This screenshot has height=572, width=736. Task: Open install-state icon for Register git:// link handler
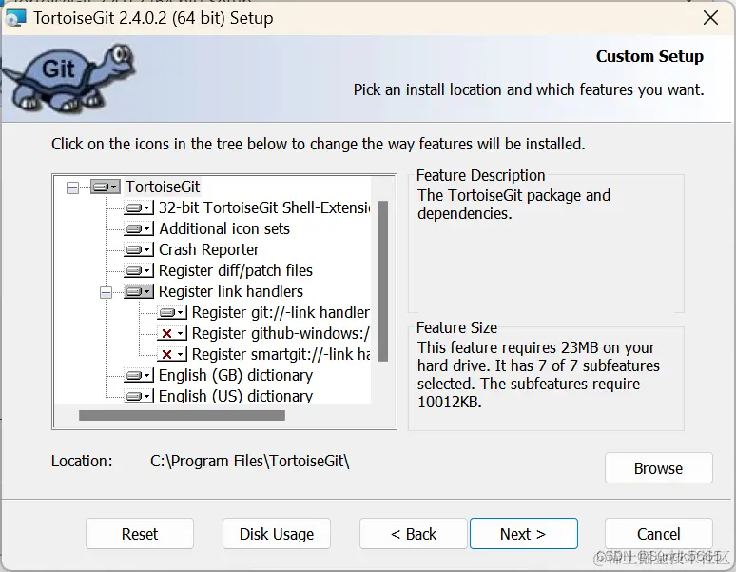point(172,312)
